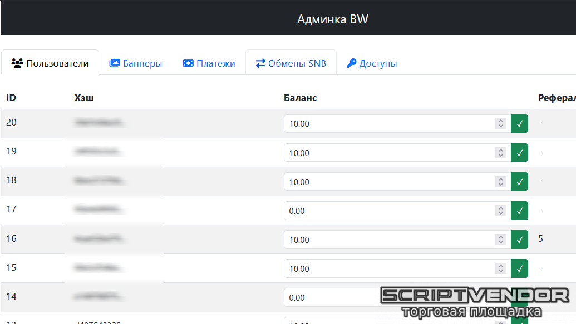Click the exchange arrows icon for Обмены SNB
The height and width of the screenshot is (324, 576).
[260, 63]
